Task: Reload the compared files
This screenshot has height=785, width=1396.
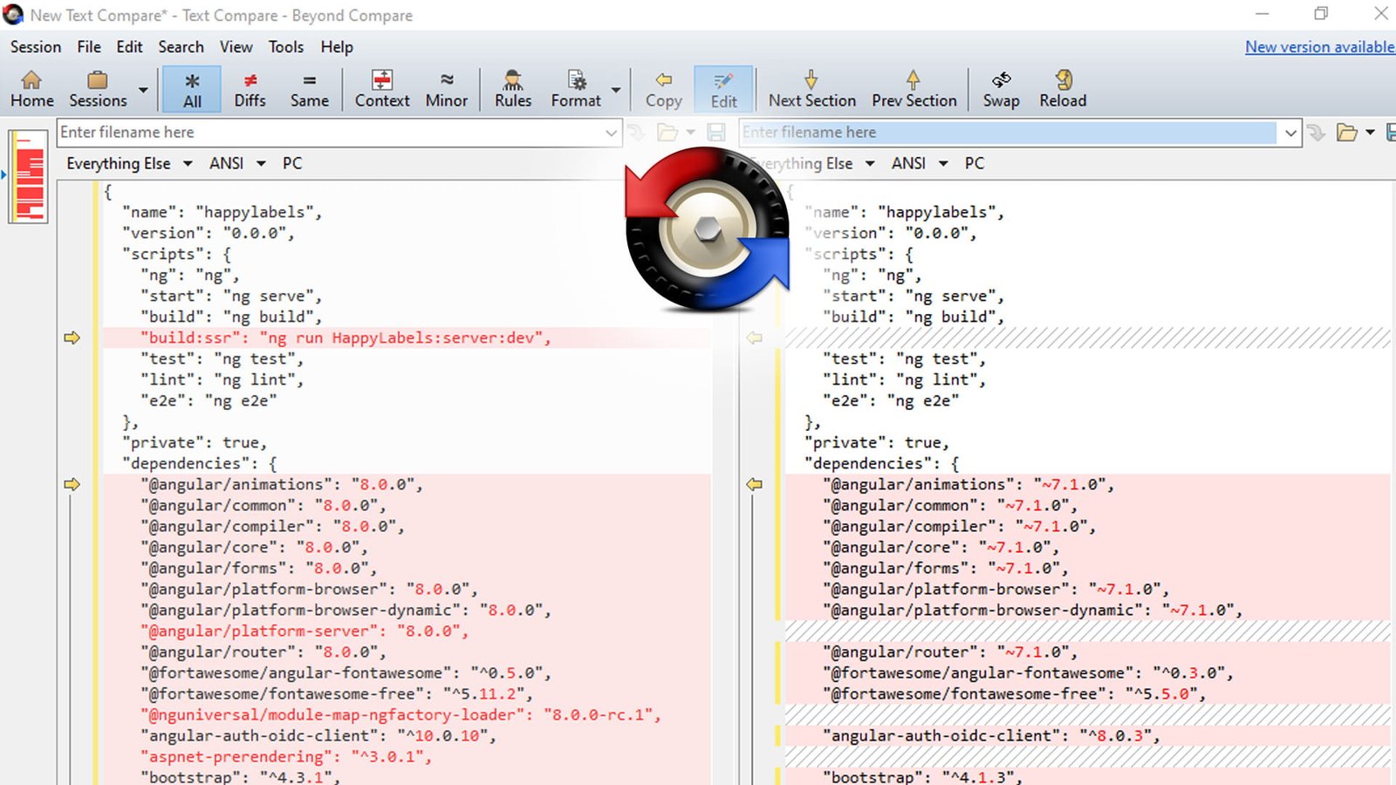Action: [x=1063, y=89]
